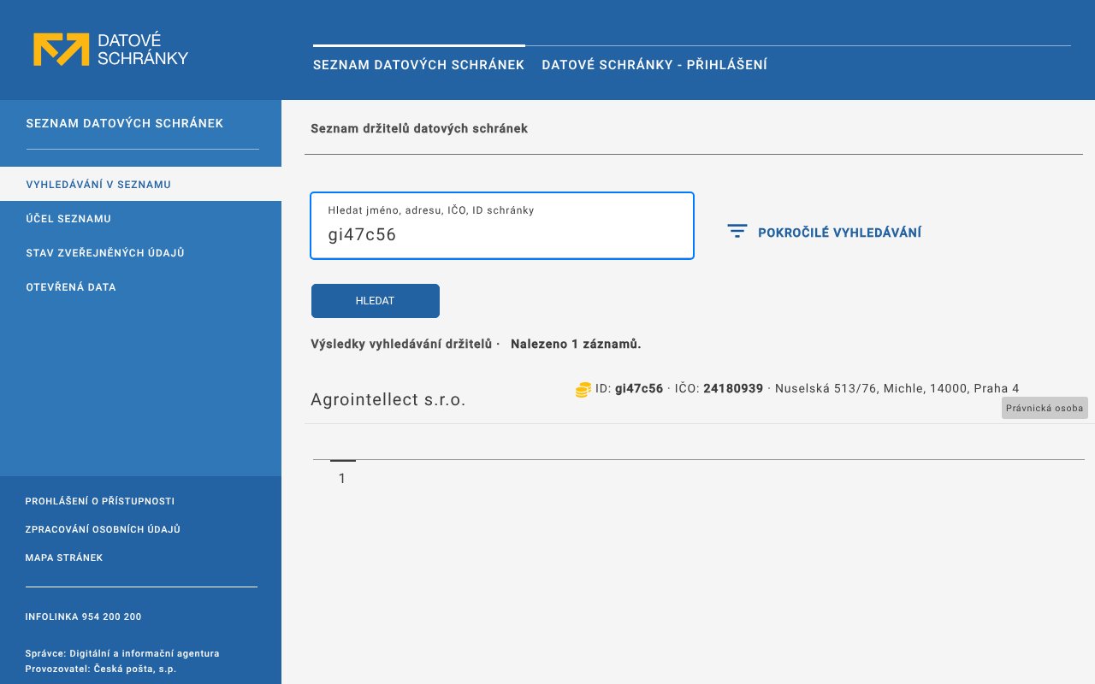
Task: Select the SEZNAM DATOVÝCH SCHRÁNEK tab
Action: coord(418,64)
